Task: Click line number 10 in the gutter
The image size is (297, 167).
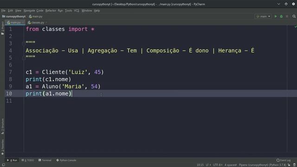Action: [9, 94]
